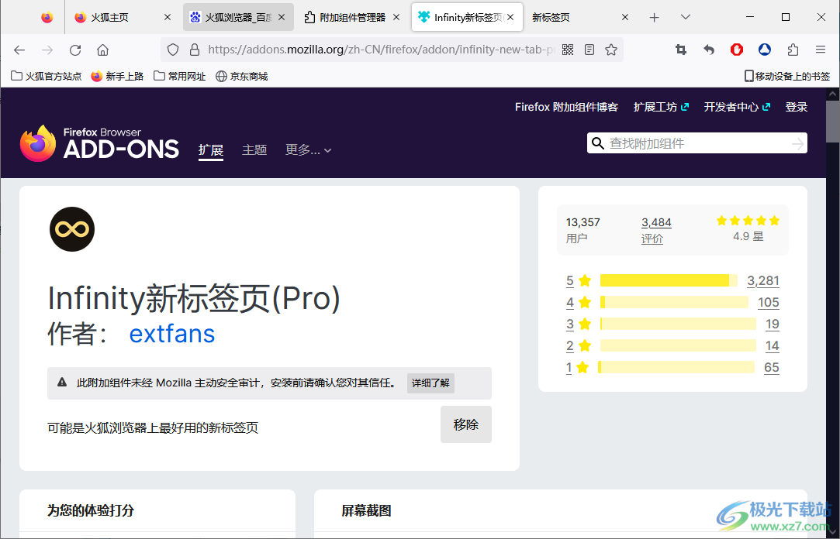840x539 pixels.
Task: Open the extensions puzzle piece icon
Action: pos(793,50)
